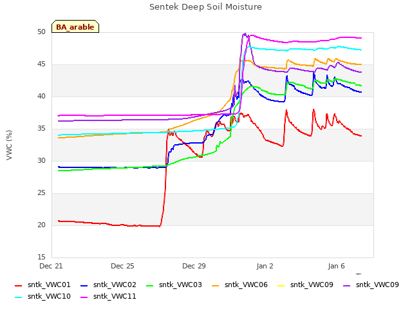
Task: Click the sntk_VWC06 legend entry
Action: 239,285
